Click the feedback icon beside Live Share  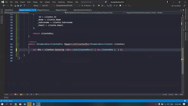pyautogui.click(x=184, y=6)
